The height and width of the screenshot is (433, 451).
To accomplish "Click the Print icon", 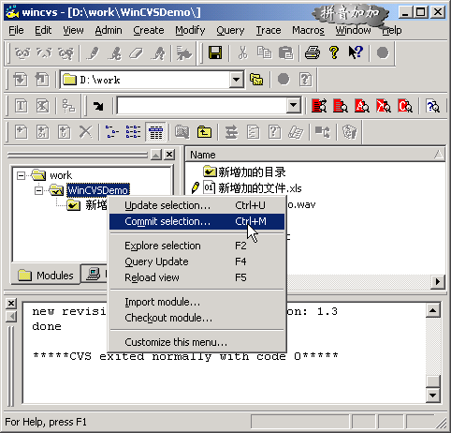I will click(x=313, y=52).
